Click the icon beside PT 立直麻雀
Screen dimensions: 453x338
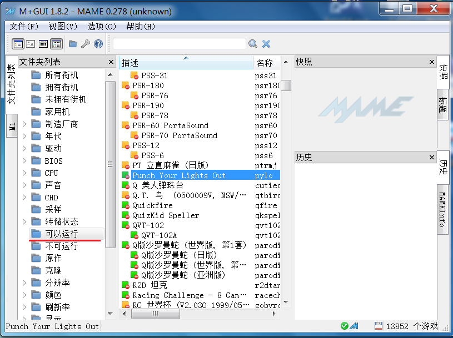coord(126,165)
